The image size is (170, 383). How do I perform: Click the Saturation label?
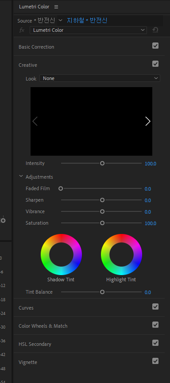pyautogui.click(x=37, y=223)
